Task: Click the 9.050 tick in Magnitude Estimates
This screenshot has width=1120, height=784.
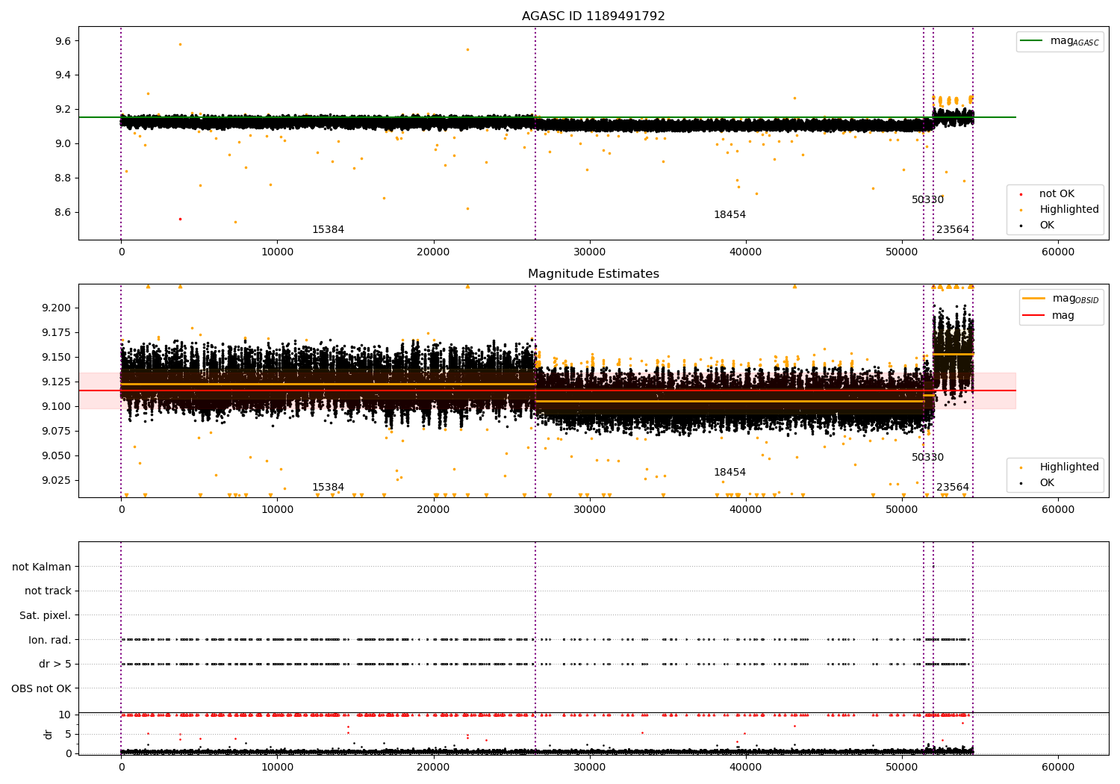Action: pyautogui.click(x=57, y=455)
